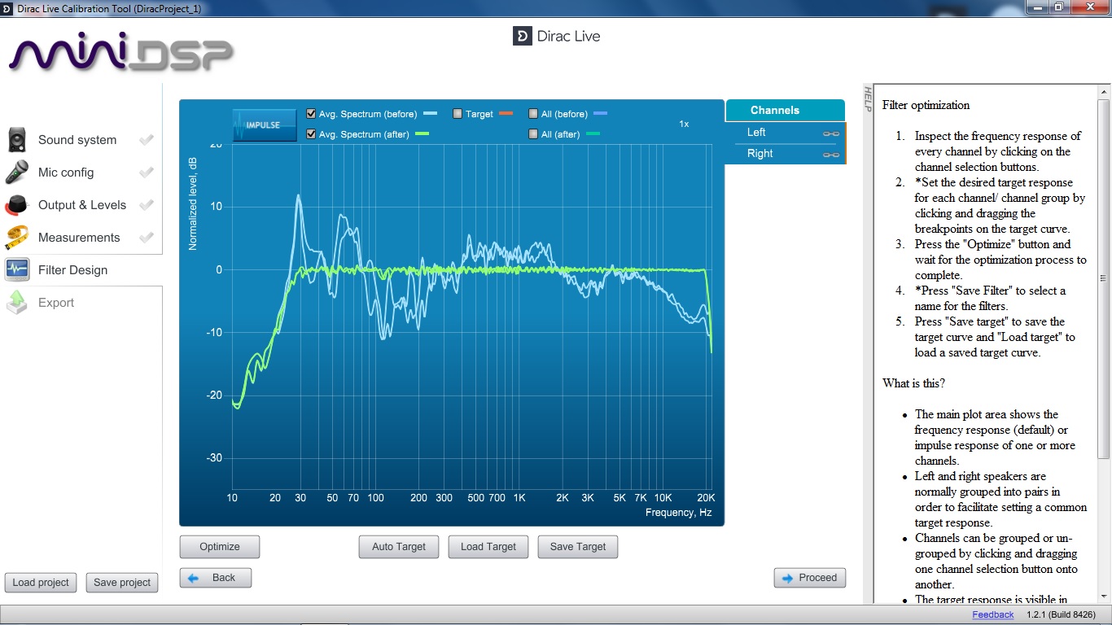Image resolution: width=1112 pixels, height=625 pixels.
Task: Click the help panel vertical scrollbar
Action: 1103,277
